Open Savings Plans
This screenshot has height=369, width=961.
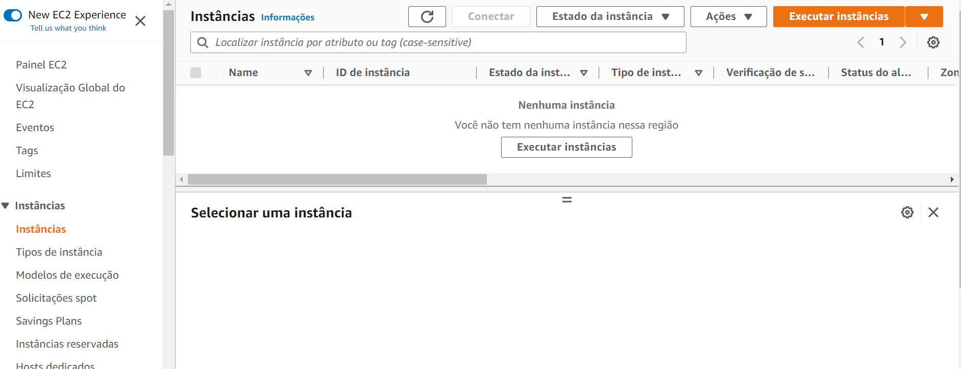49,321
